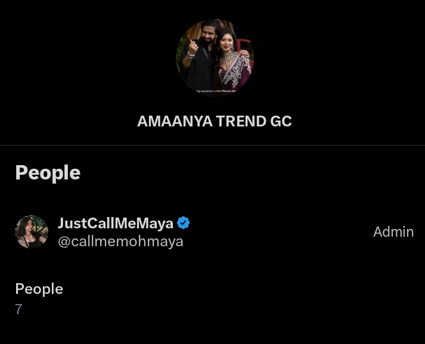Open JustCallMeMaya's profile picture

(32, 232)
